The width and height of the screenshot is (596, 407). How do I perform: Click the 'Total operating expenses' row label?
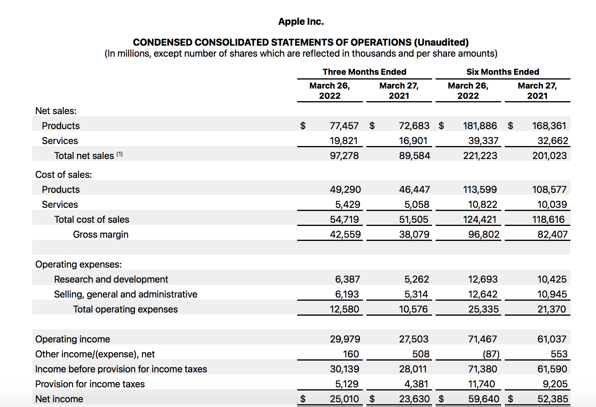pos(125,309)
